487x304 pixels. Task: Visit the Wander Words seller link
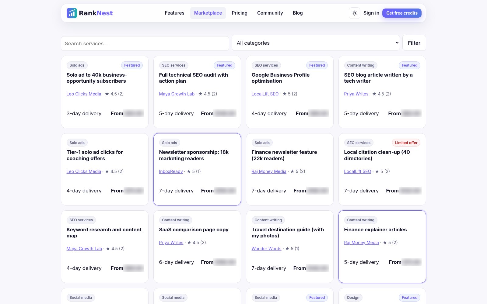(266, 249)
